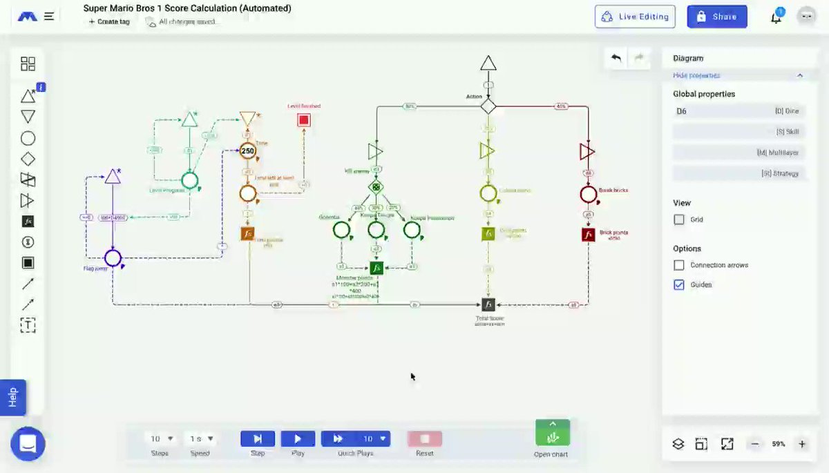Open the user profile avatar

806,17
